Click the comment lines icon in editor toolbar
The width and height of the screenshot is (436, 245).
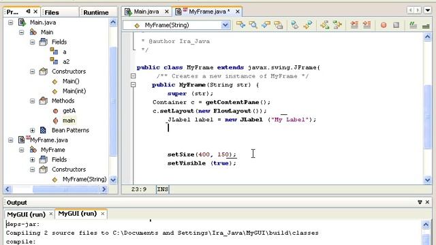coord(414,25)
